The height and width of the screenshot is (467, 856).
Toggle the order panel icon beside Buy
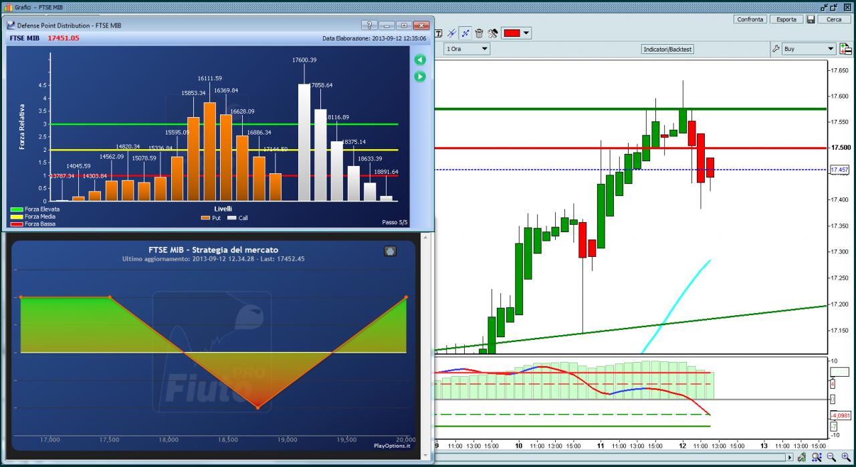[846, 49]
